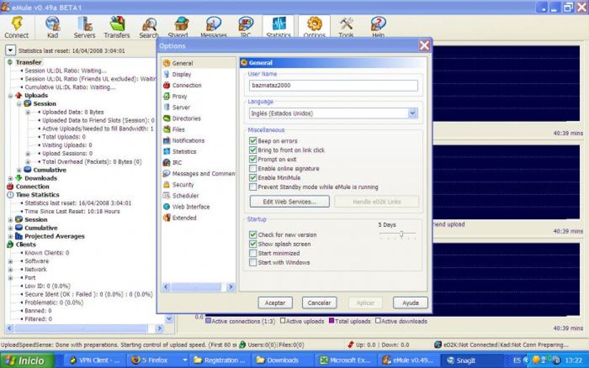
Task: Expand the Software tree node
Action: point(10,261)
